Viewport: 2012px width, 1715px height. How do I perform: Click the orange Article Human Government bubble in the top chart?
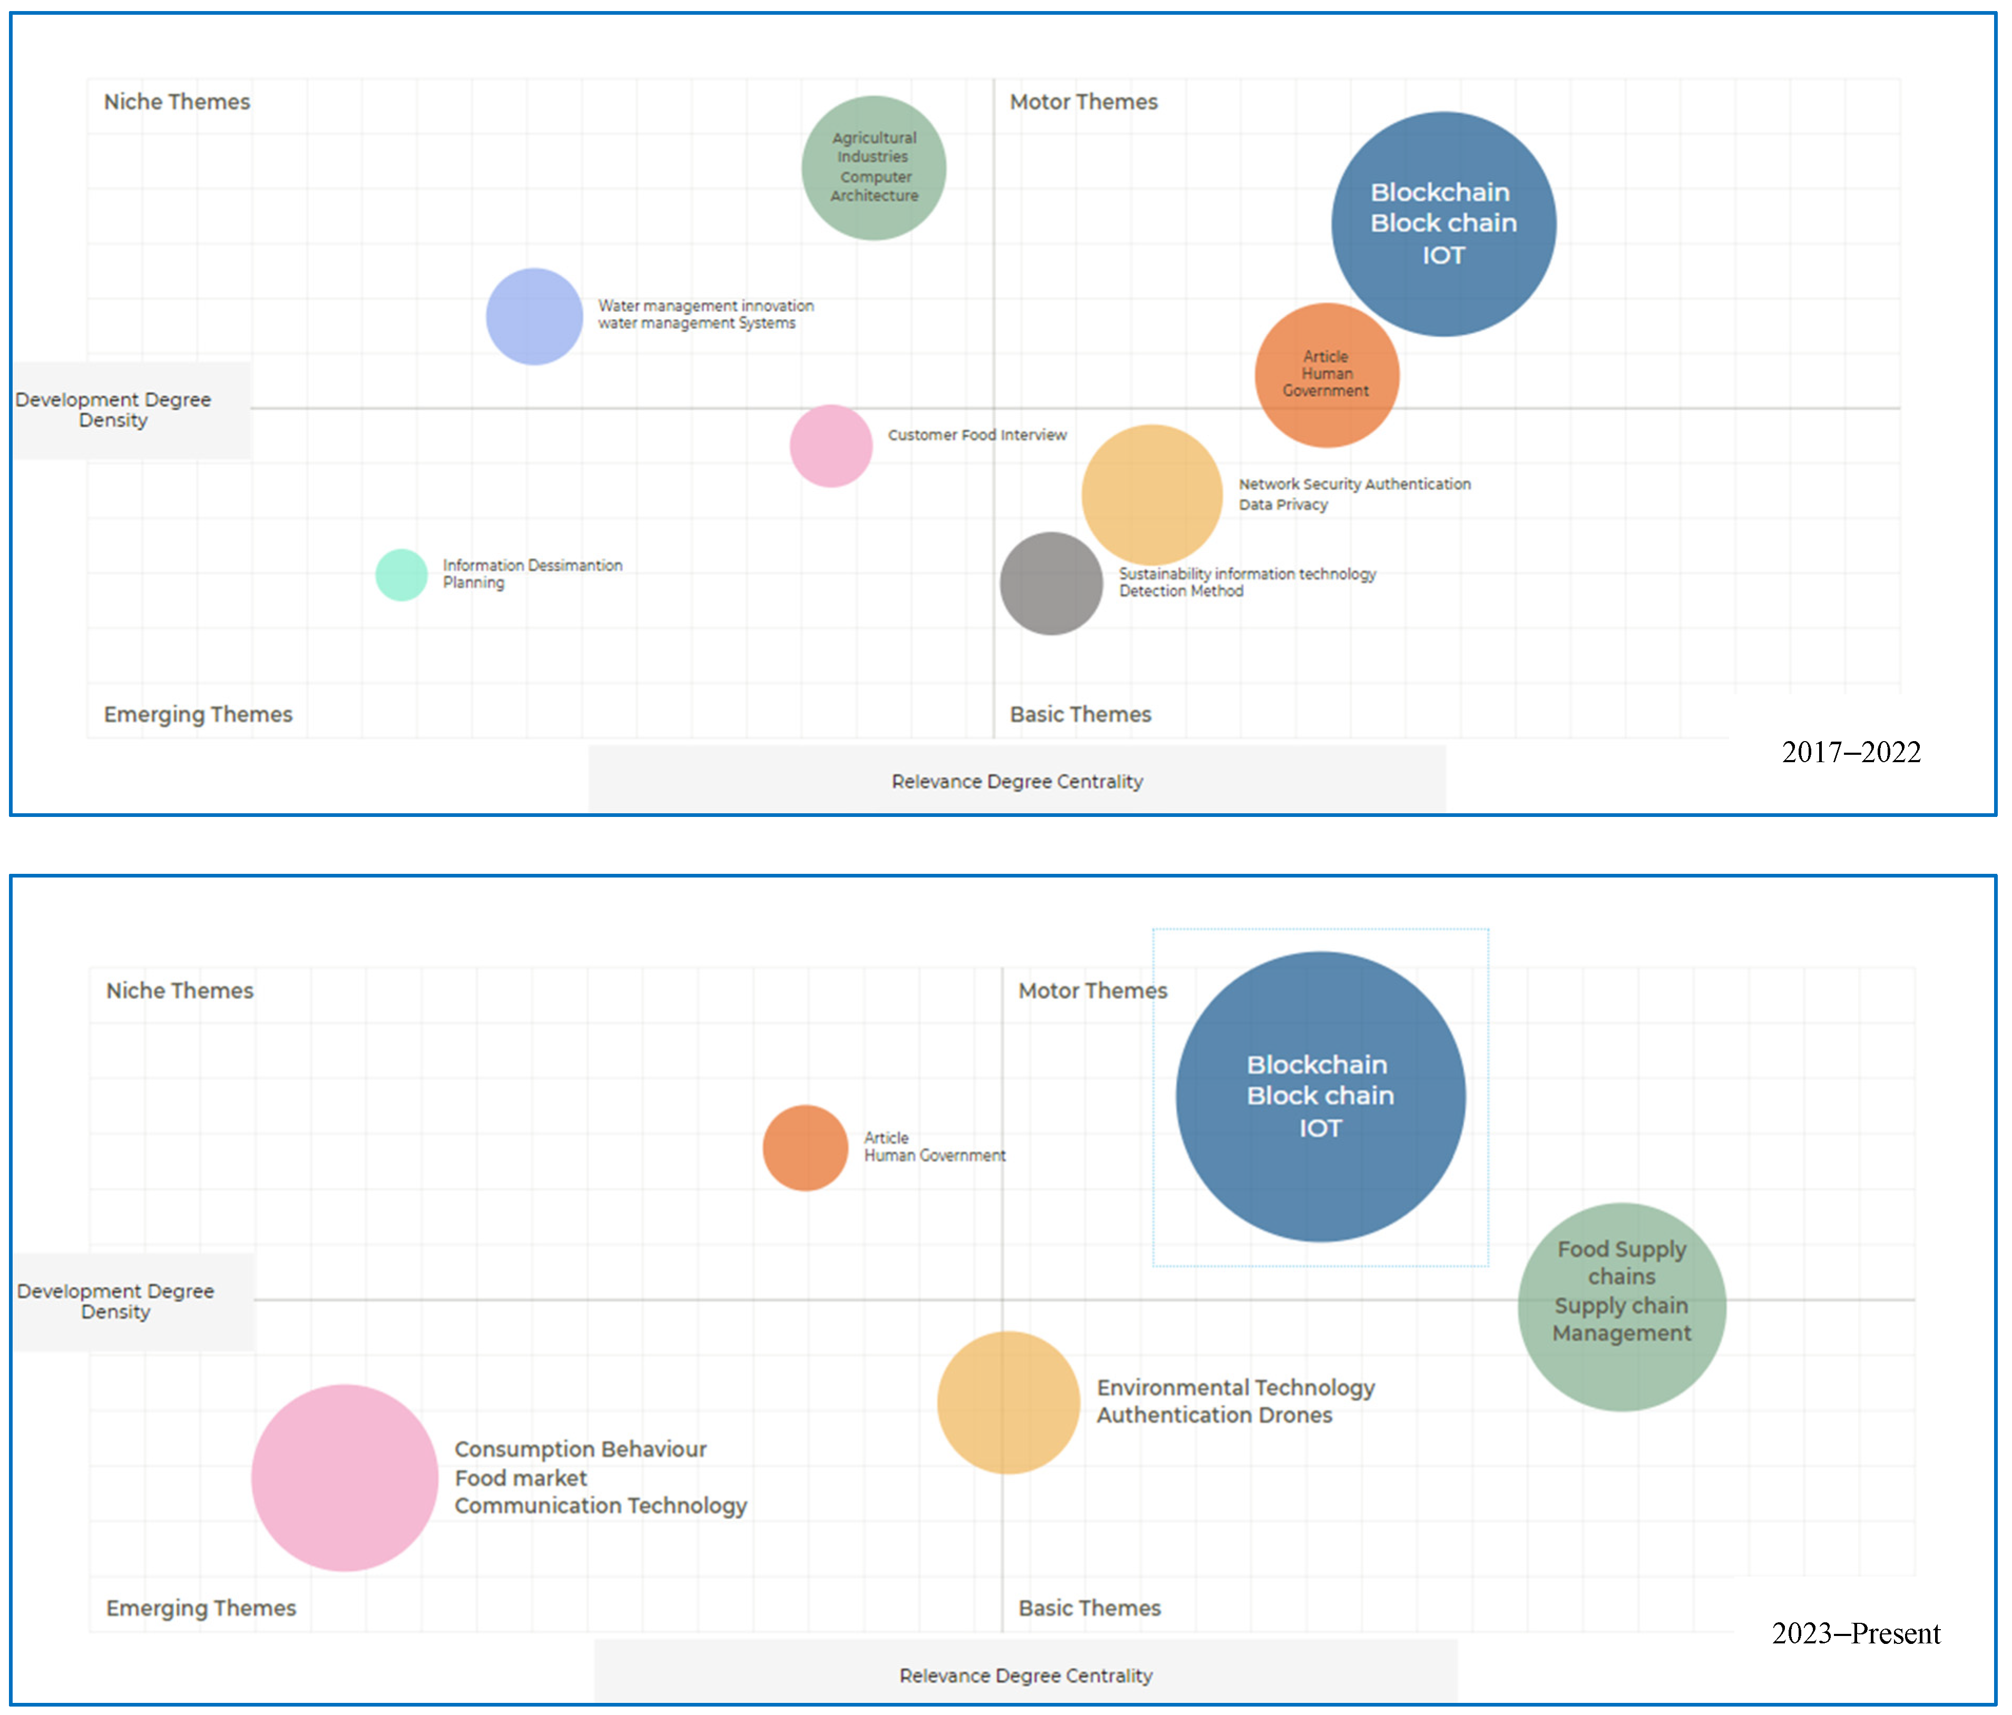pos(1327,376)
